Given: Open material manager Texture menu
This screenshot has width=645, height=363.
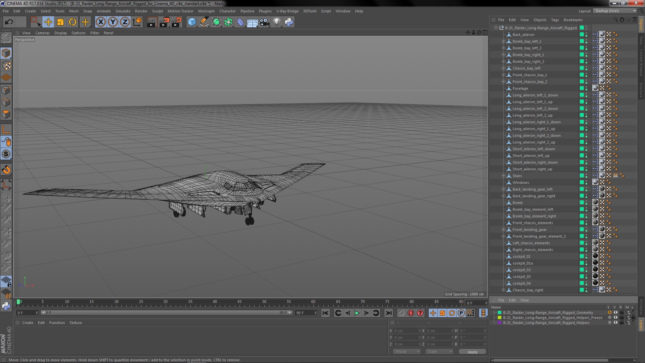Looking at the screenshot, I should click(75, 323).
